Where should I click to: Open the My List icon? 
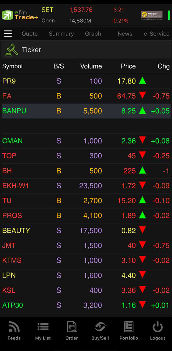[x=43, y=327]
